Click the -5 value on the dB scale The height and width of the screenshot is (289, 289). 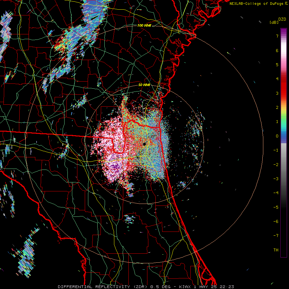(x=276, y=207)
